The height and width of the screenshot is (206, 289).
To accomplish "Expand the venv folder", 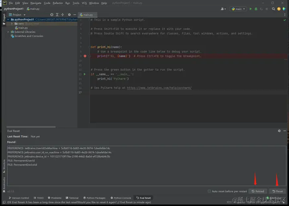I will [x=12, y=24].
